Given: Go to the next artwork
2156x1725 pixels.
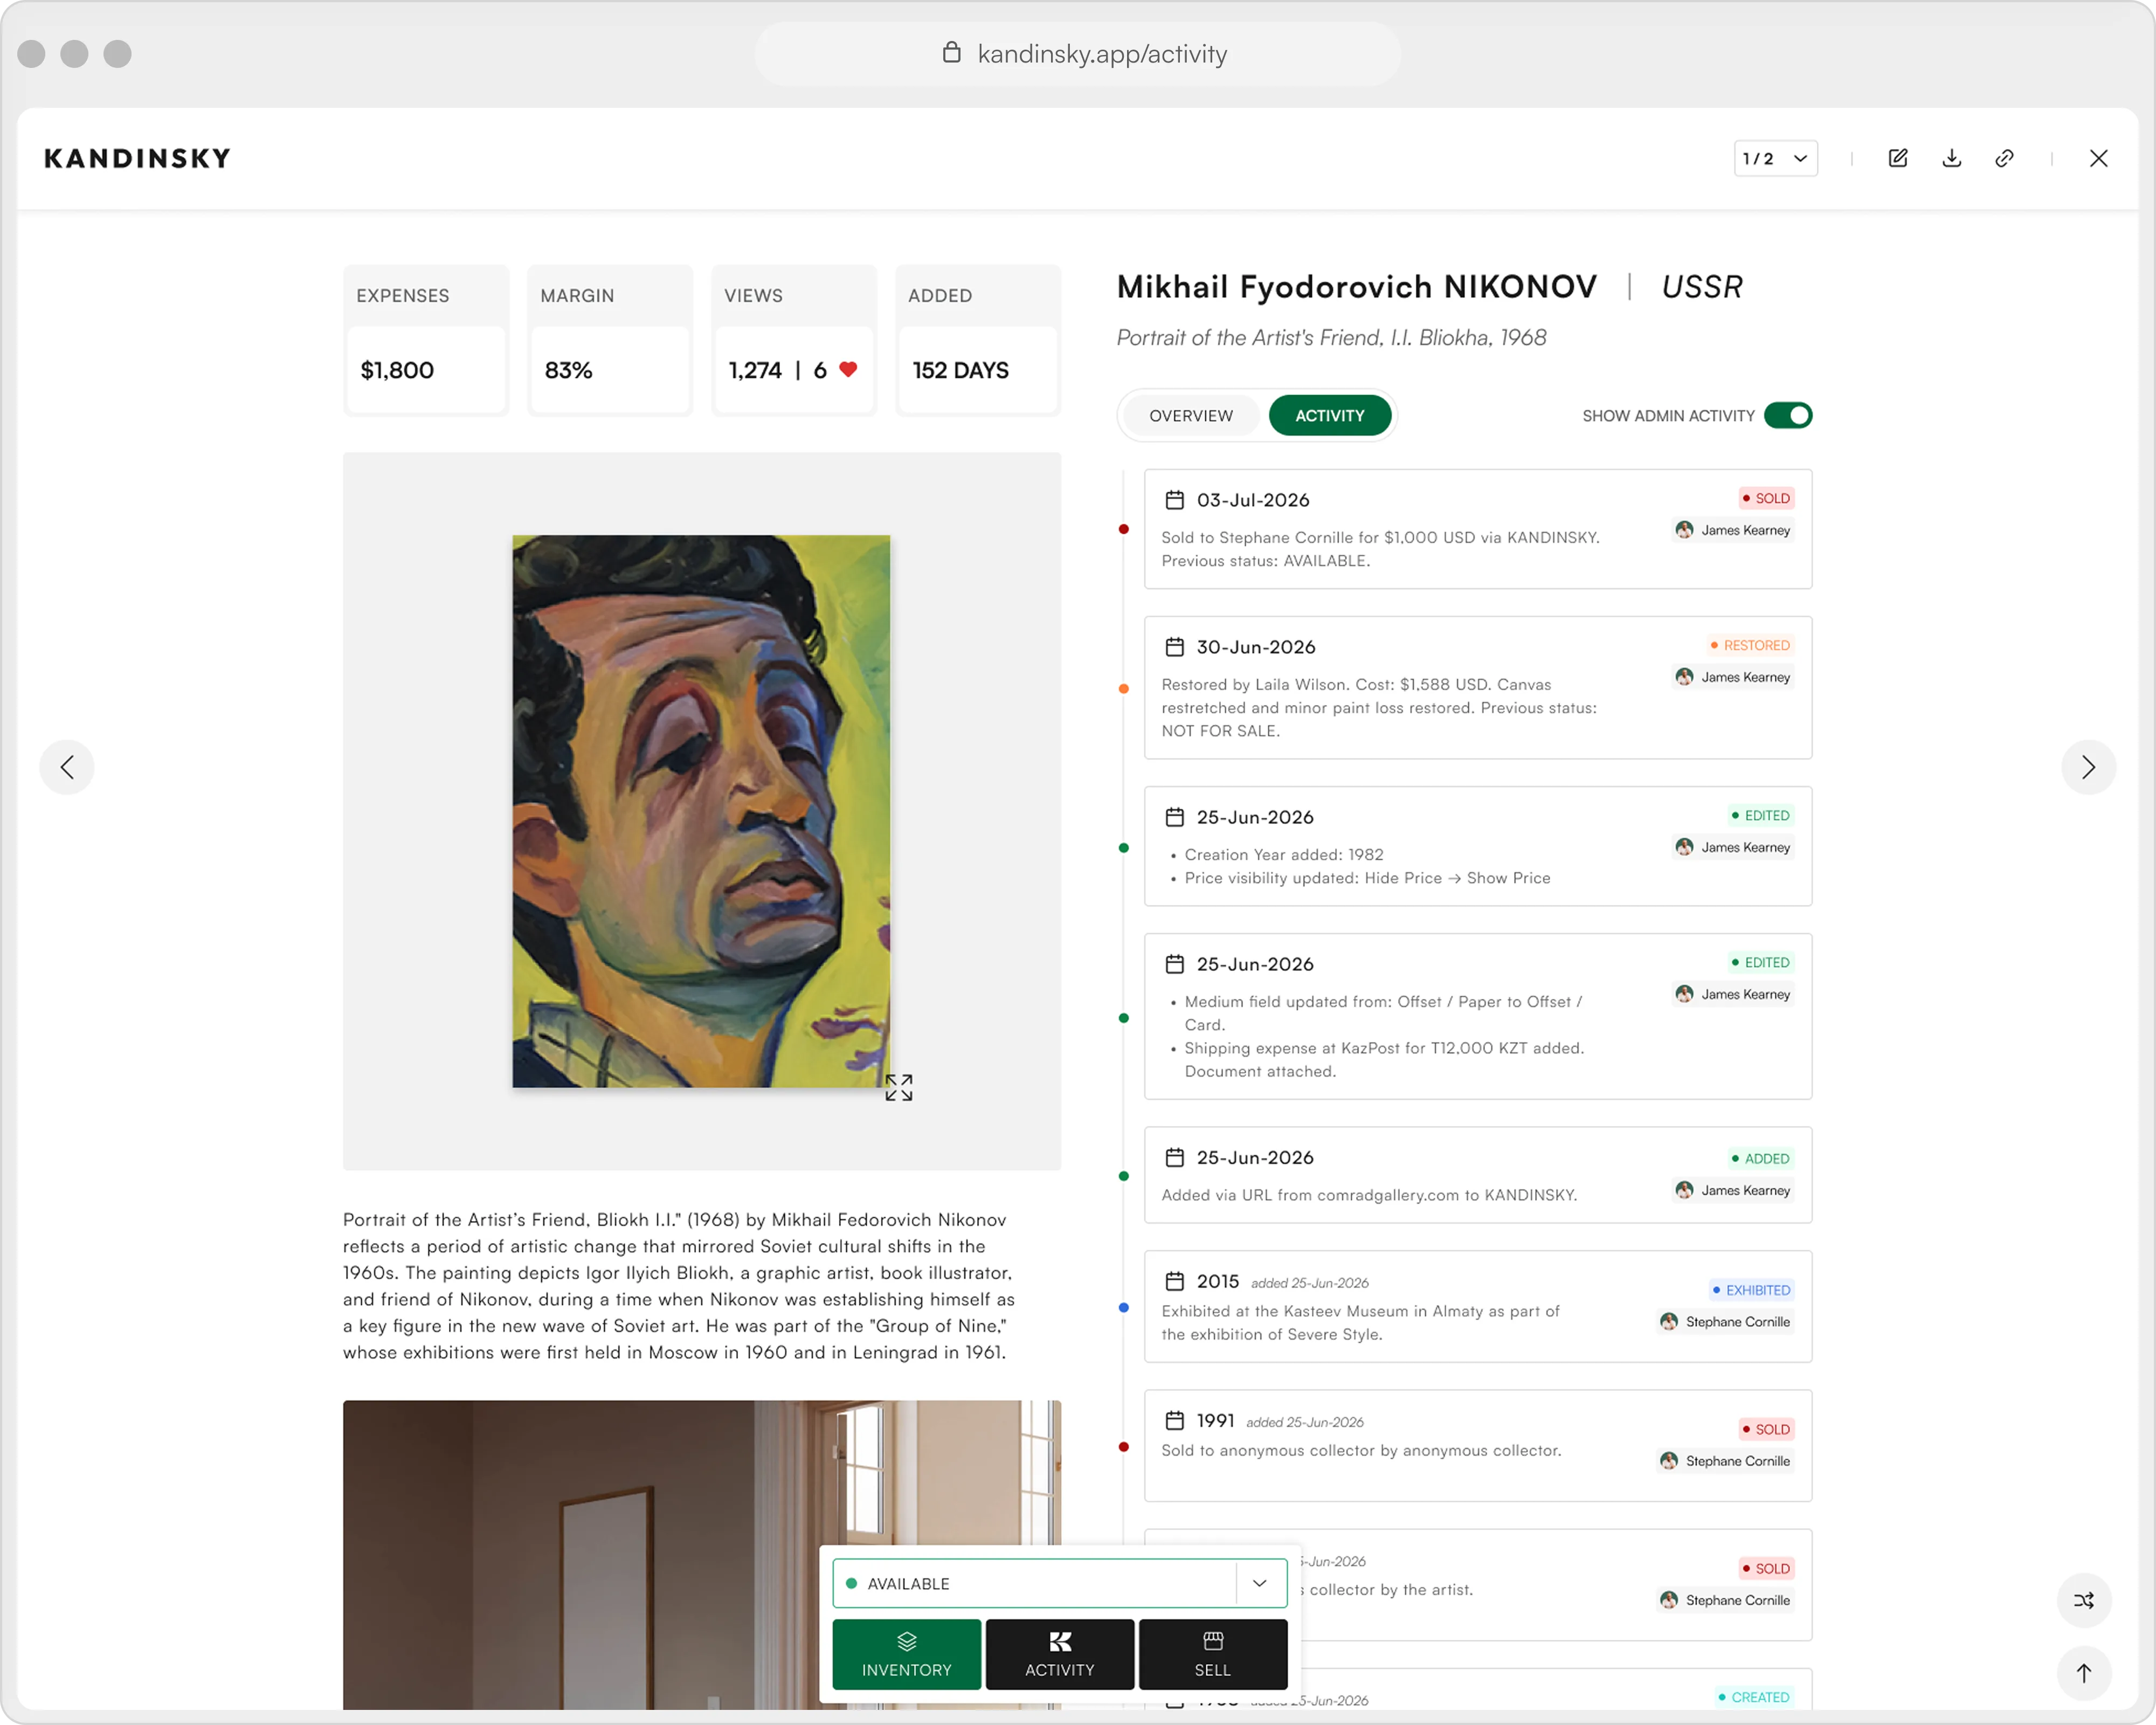Looking at the screenshot, I should (x=2088, y=767).
